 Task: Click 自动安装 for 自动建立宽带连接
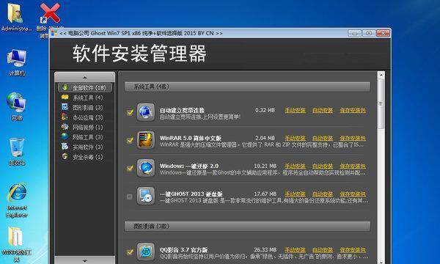coord(323,110)
